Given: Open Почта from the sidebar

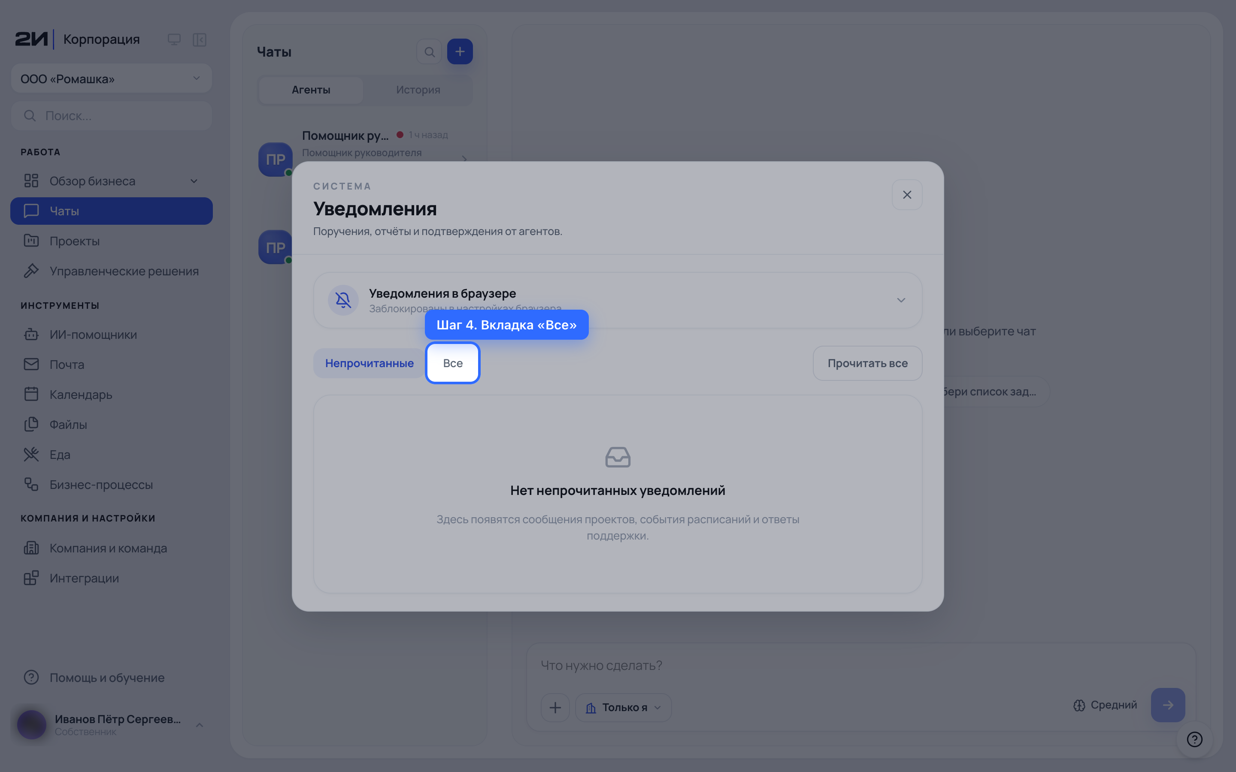Looking at the screenshot, I should click(111, 365).
